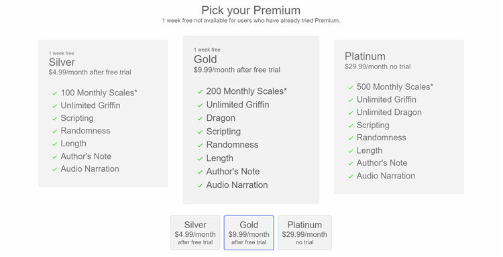Image resolution: width=503 pixels, height=257 pixels.
Task: Click checkmark beside Silver's Audio Narration
Action: (x=54, y=169)
